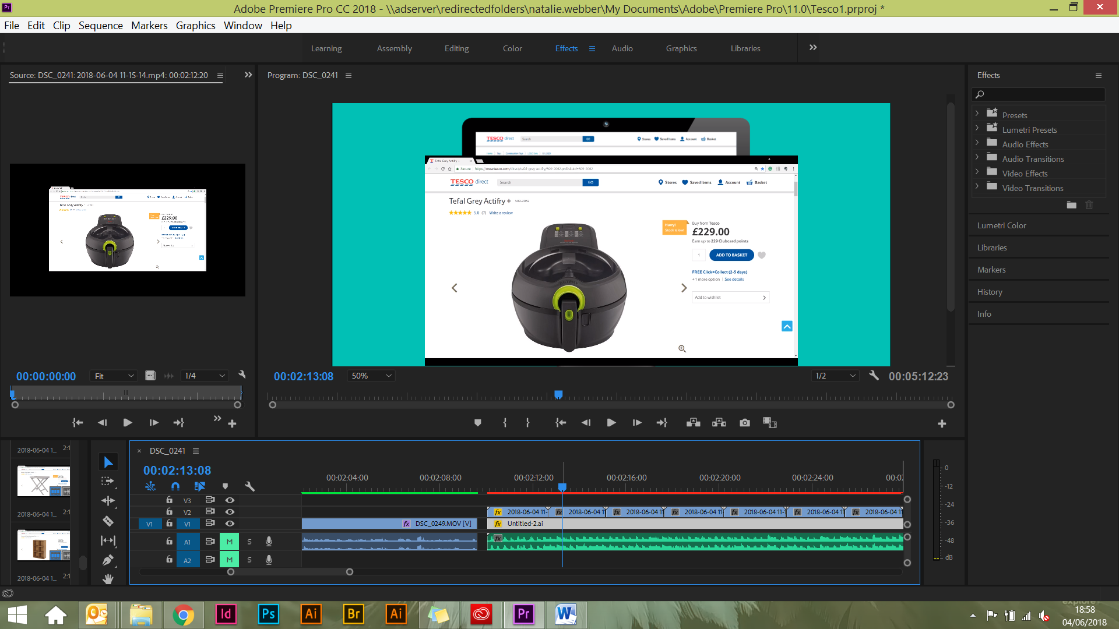Open Source zoom Fit dropdown
The width and height of the screenshot is (1119, 629).
tap(114, 376)
